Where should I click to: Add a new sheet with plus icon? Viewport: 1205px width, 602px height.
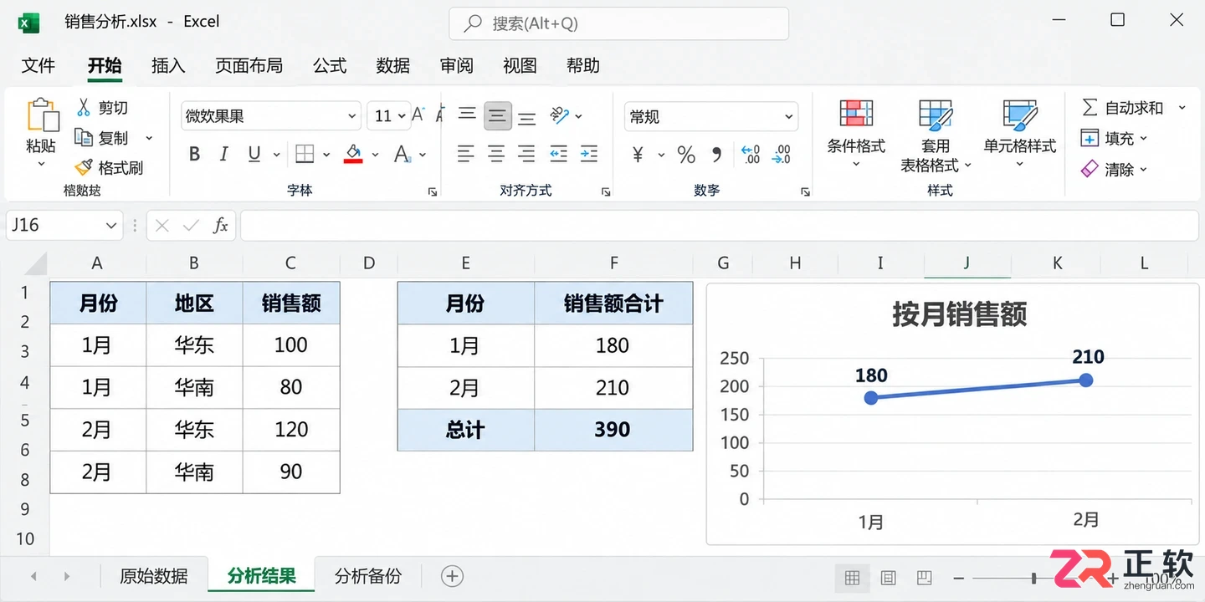coord(452,576)
